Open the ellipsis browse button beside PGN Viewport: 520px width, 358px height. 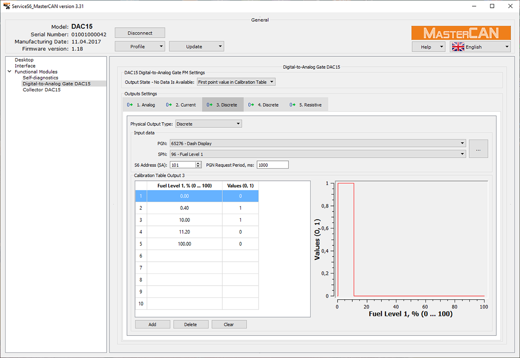tap(478, 149)
